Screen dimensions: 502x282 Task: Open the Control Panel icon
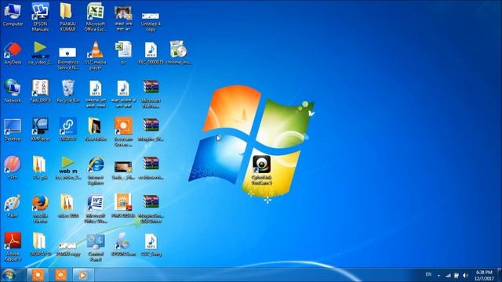pyautogui.click(x=96, y=247)
